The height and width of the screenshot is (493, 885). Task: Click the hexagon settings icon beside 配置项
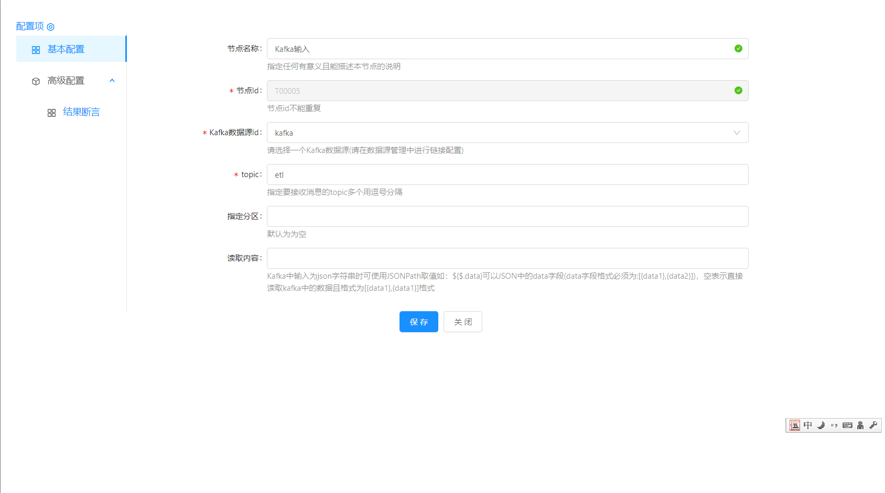click(x=51, y=27)
